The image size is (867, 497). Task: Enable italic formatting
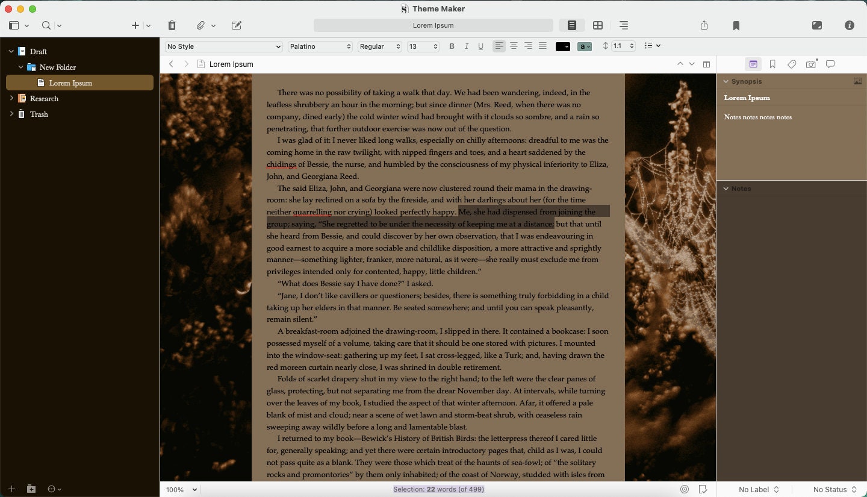[466, 46]
